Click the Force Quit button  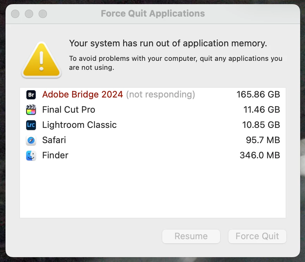click(x=257, y=236)
